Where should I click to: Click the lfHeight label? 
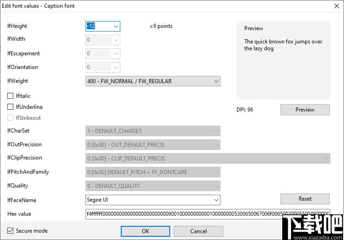pyautogui.click(x=17, y=26)
